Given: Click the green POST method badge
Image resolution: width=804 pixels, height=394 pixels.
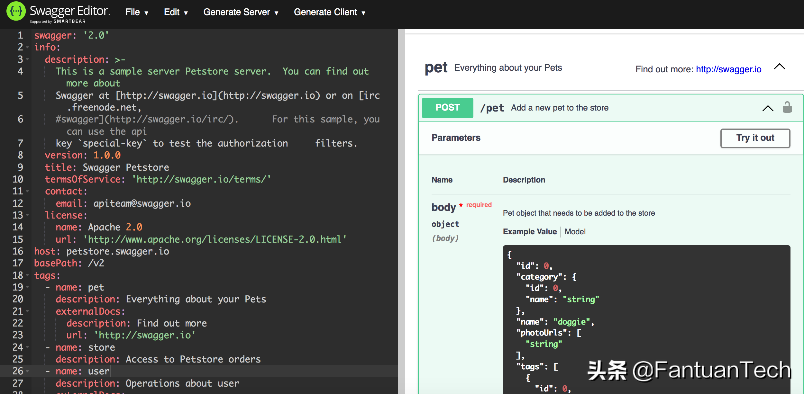Looking at the screenshot, I should coord(447,108).
